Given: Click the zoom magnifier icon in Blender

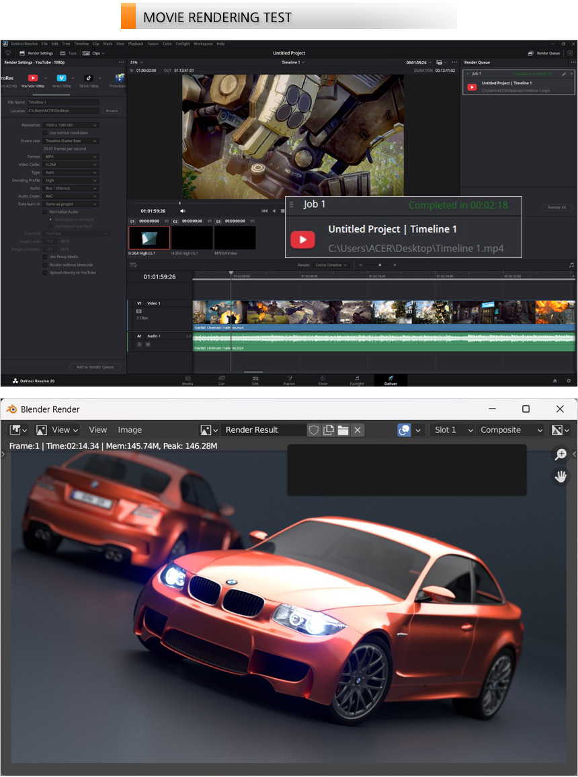Looking at the screenshot, I should click(x=560, y=455).
